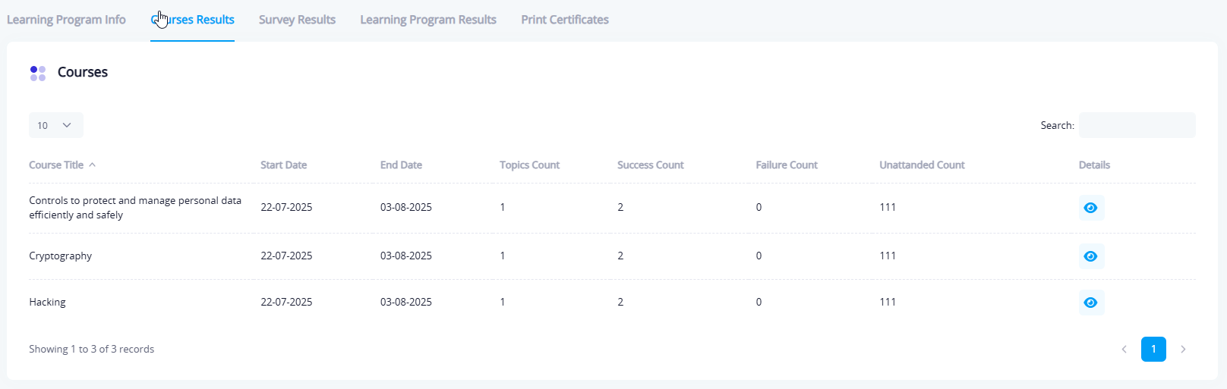Click the Courses four-dot grid icon
Screen dimensions: 1227x389
coord(38,73)
